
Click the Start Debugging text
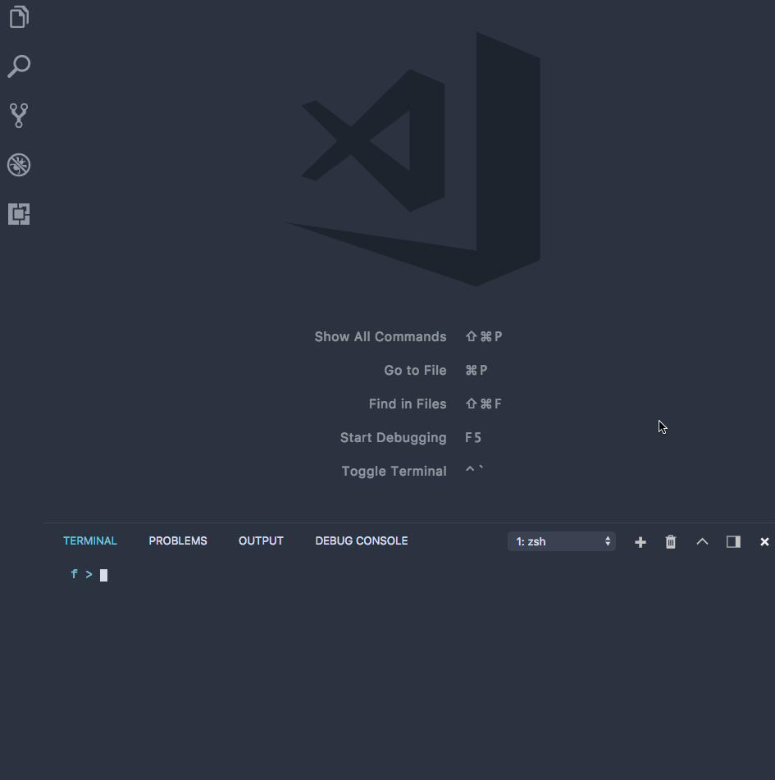393,438
